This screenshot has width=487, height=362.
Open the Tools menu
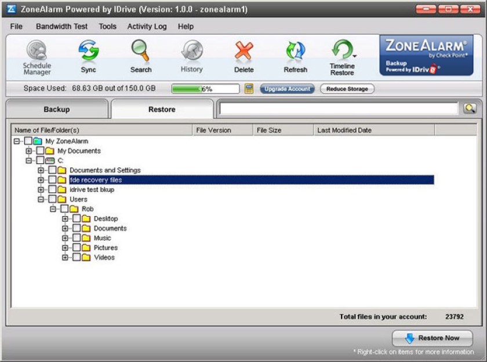click(107, 27)
